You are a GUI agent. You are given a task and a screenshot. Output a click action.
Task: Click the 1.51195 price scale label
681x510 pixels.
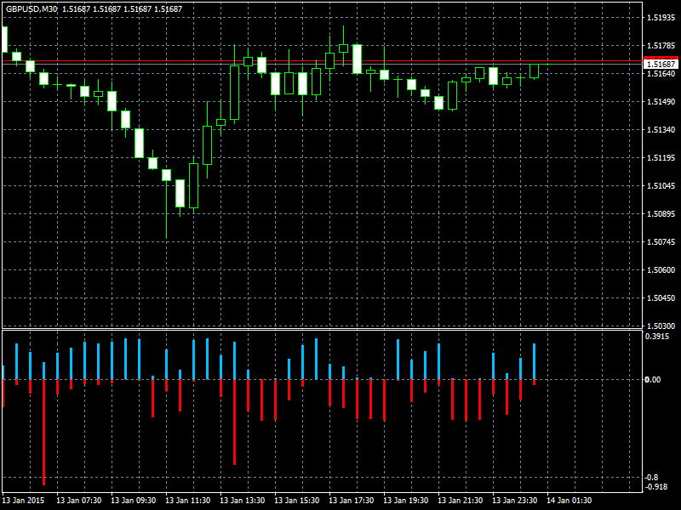tap(661, 157)
